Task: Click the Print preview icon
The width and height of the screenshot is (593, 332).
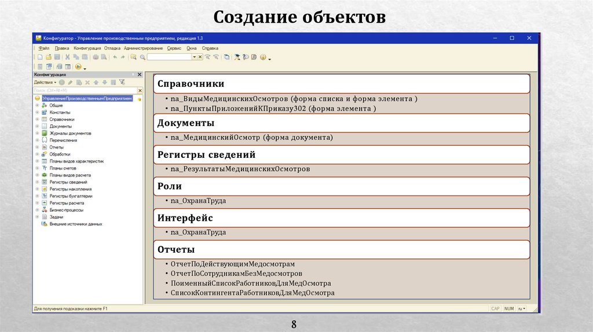Action: 104,57
